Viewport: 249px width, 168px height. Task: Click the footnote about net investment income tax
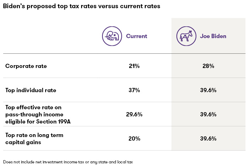point(68,162)
